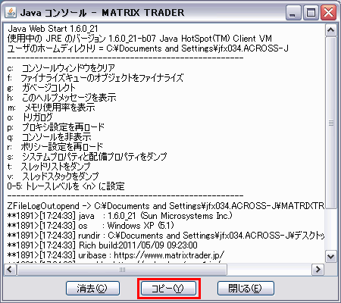Minimize the Java console window
This screenshot has height=303, width=341.
[293, 12]
